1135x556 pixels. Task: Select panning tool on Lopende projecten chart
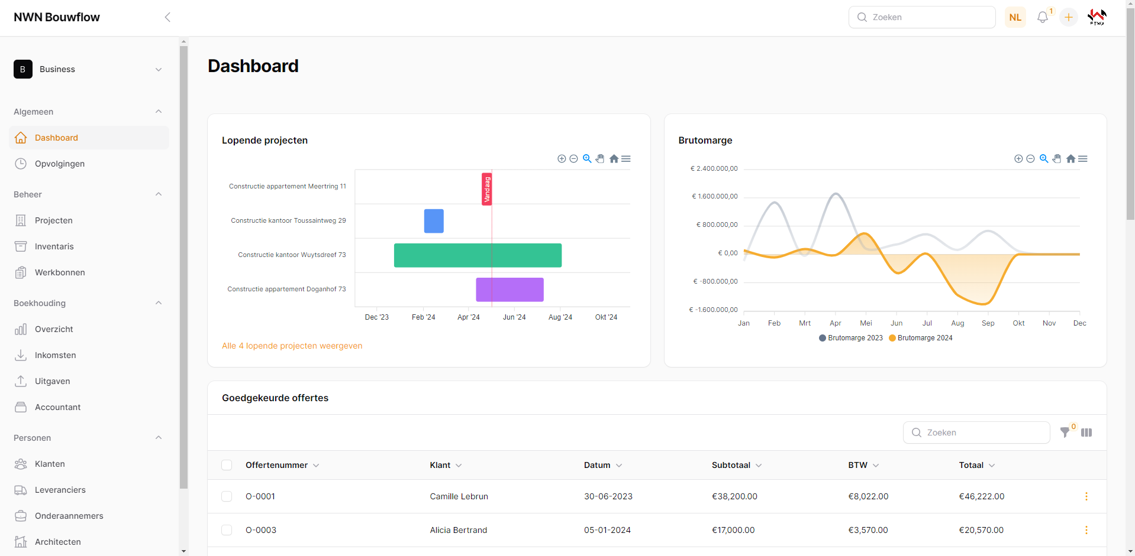point(600,159)
